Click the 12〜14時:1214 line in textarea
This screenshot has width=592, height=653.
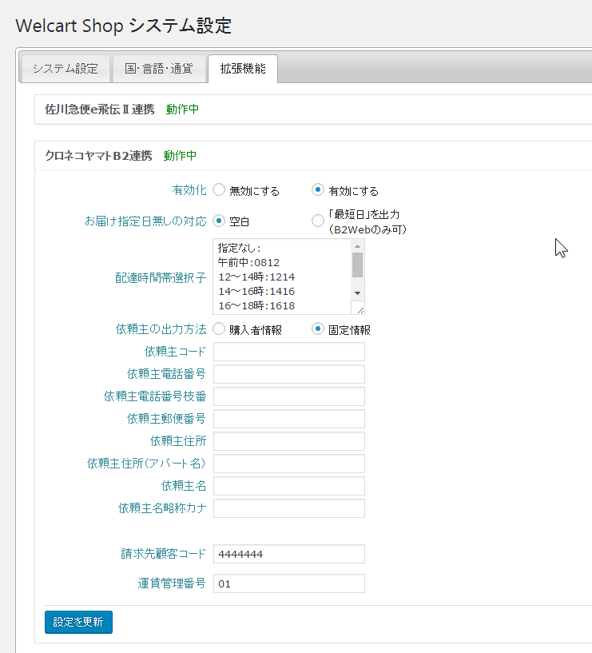(x=256, y=277)
